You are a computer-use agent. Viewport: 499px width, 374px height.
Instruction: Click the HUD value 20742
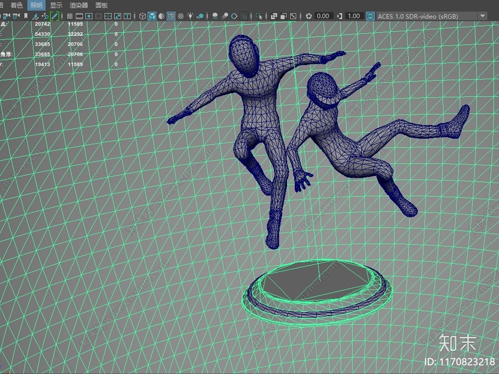tap(42, 24)
